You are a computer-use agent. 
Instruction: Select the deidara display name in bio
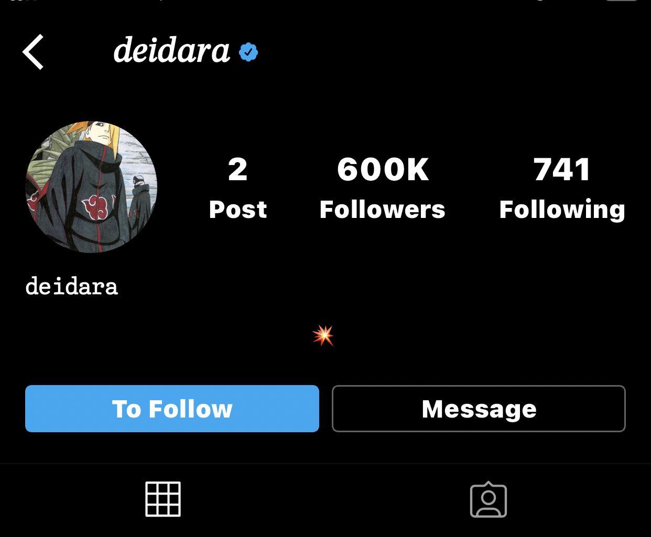(72, 287)
